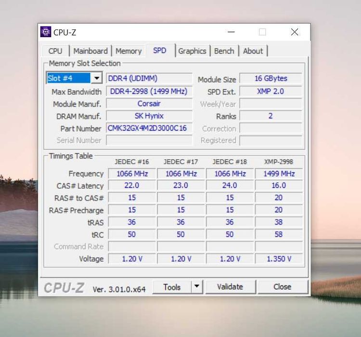Click the Close button at bottom
361x337 pixels.
click(282, 287)
